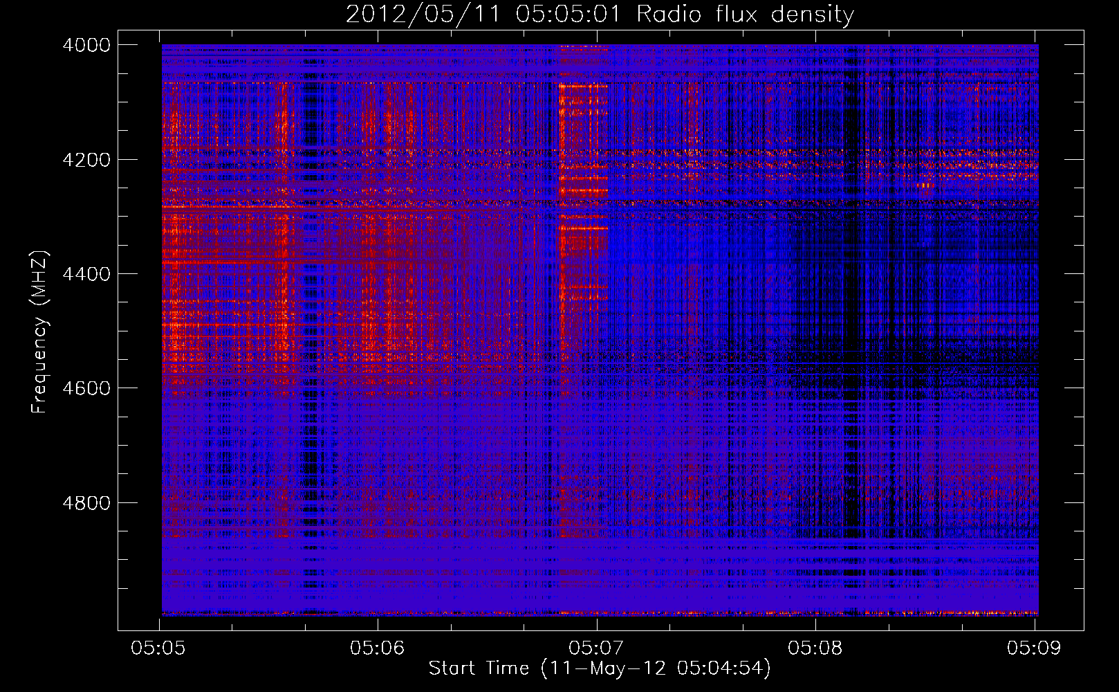
Task: Click the 4400 frequency tick label
Action: pos(86,274)
